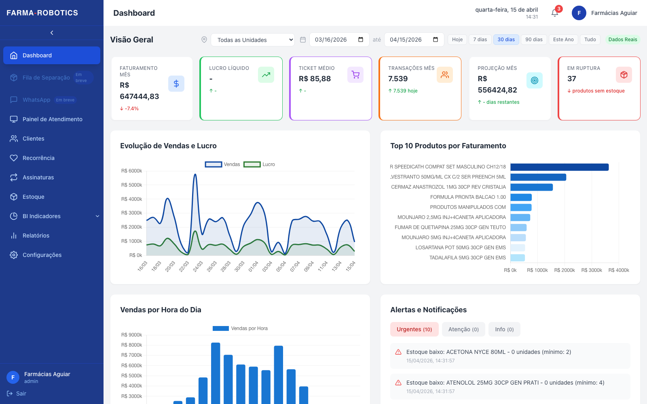Screen dimensions: 647x404
Task: Select the 90 dias range button
Action: tap(534, 40)
